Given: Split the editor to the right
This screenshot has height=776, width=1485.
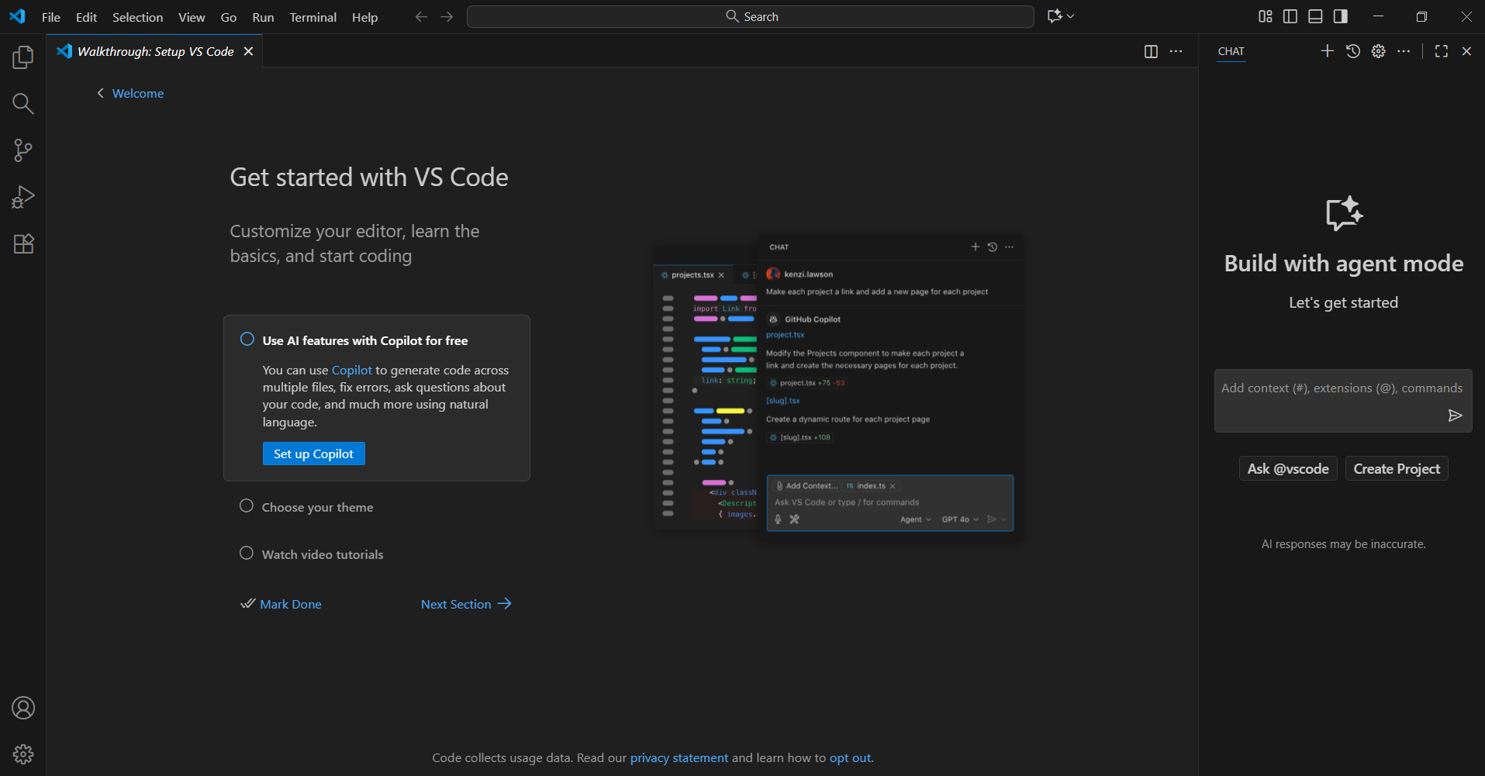Looking at the screenshot, I should (1151, 51).
